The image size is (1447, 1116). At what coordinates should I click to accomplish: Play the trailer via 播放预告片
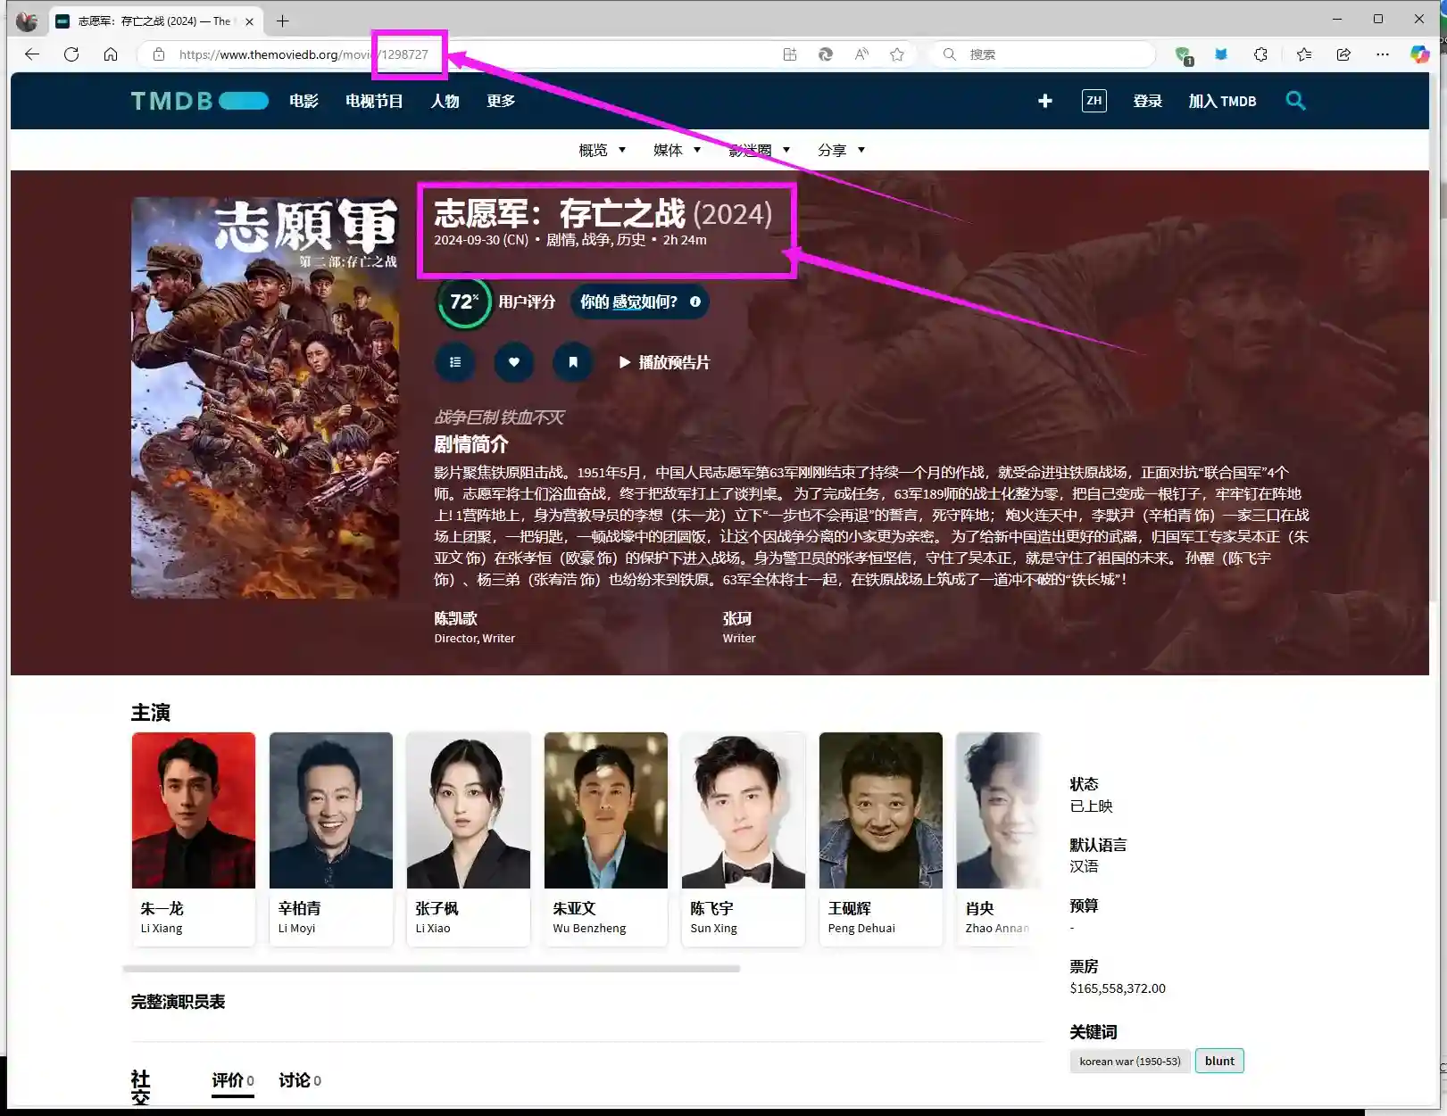664,362
